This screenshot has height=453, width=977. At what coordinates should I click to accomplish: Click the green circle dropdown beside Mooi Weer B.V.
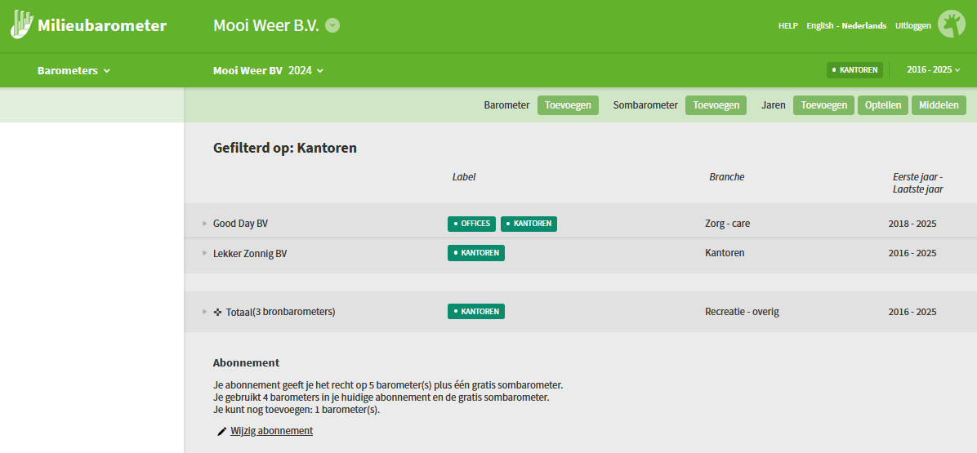(332, 25)
